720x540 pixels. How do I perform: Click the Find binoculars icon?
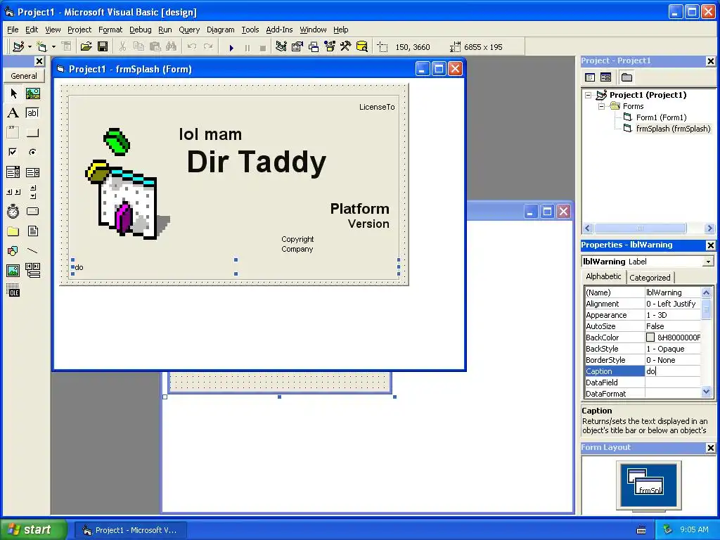point(172,47)
